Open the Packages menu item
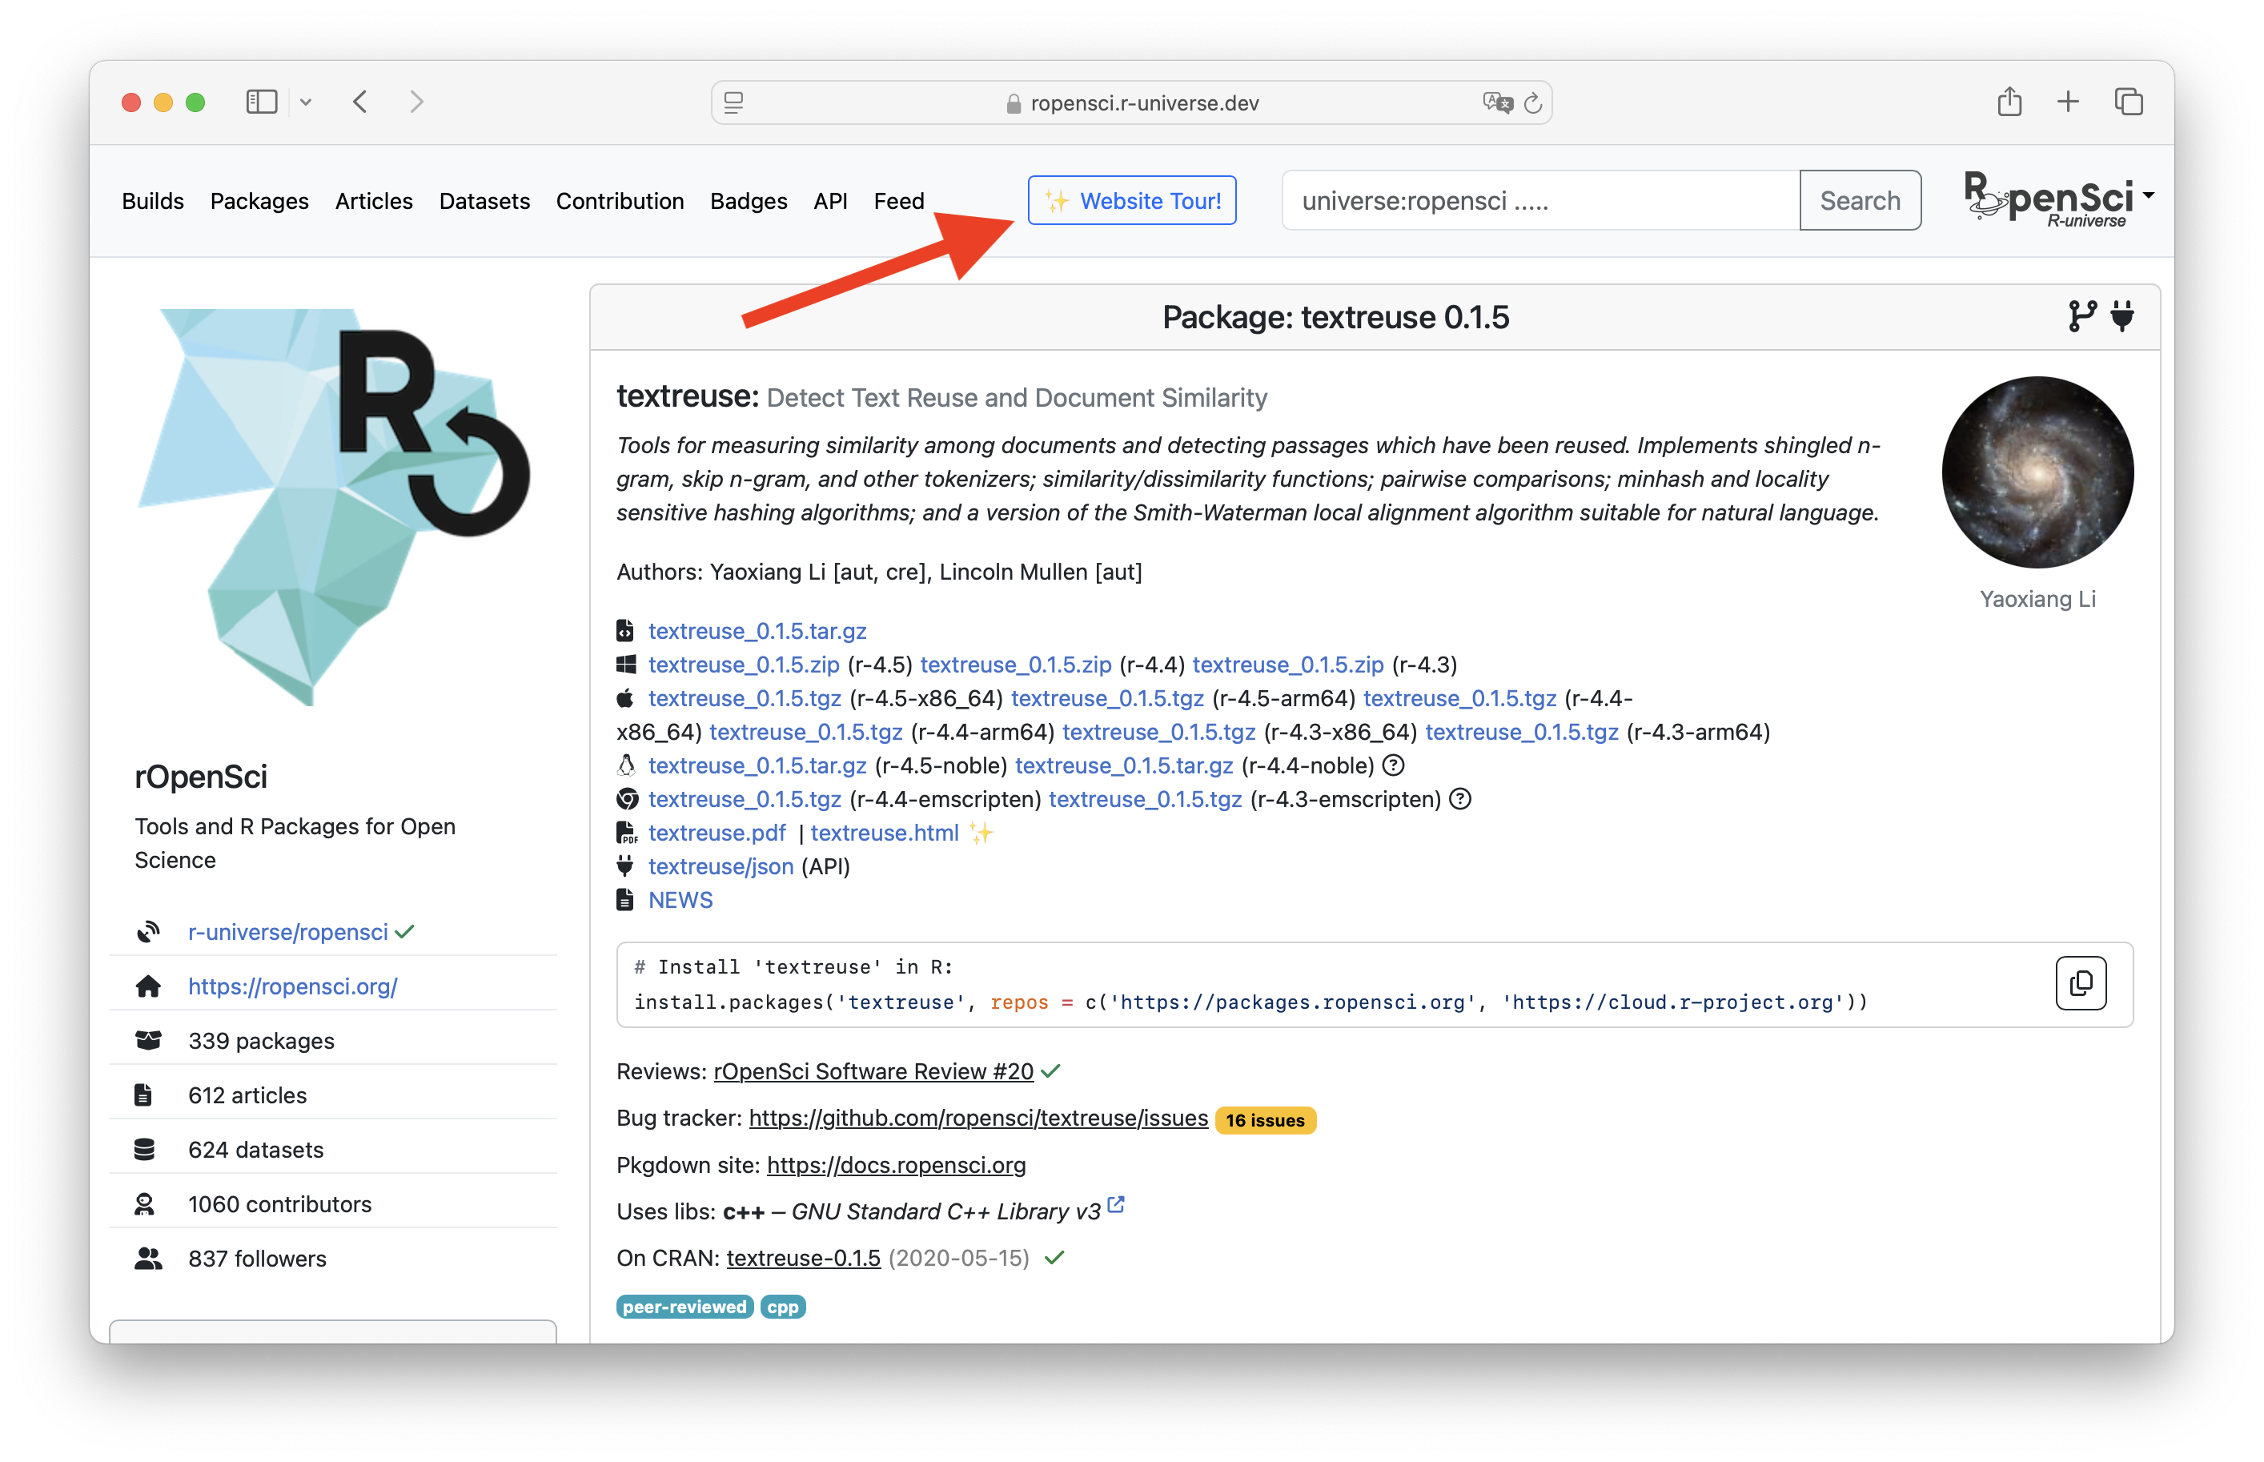This screenshot has width=2264, height=1462. pos(259,201)
